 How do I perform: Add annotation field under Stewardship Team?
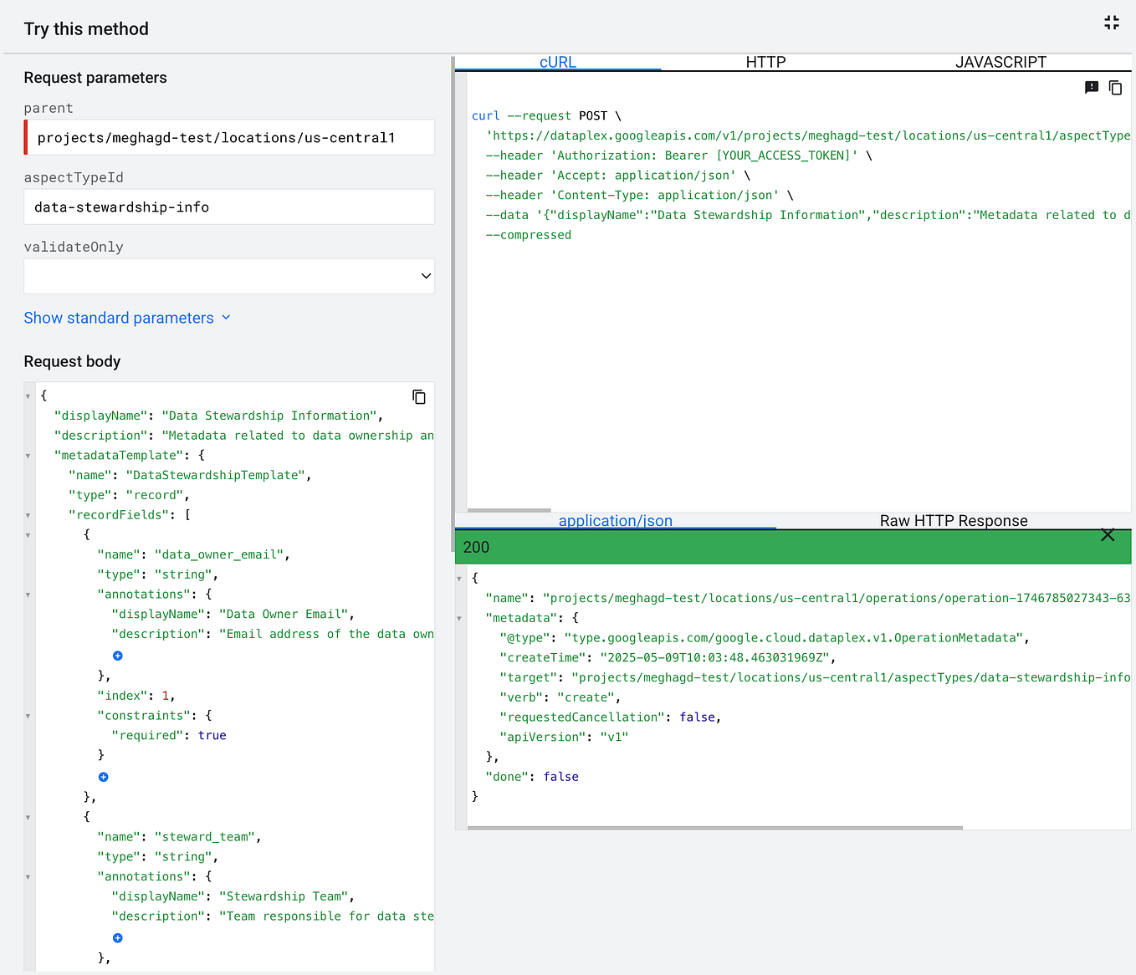(x=117, y=937)
